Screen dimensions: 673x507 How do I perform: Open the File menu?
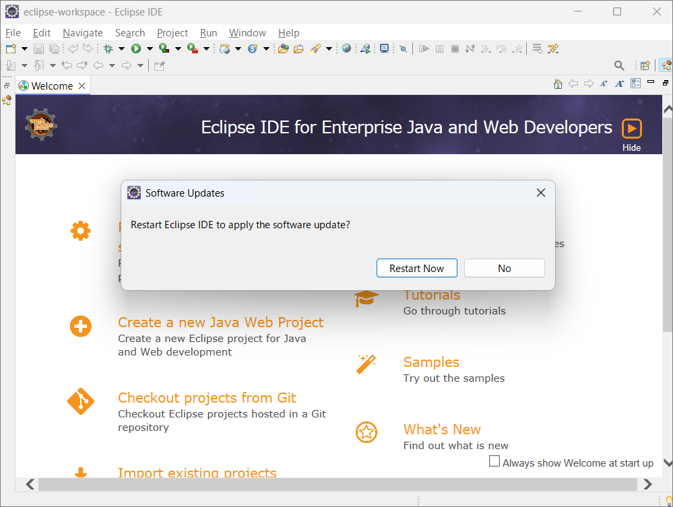point(13,33)
